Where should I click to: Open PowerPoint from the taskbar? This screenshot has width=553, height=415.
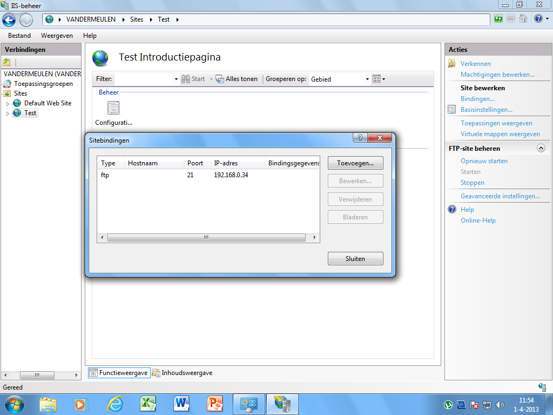pyautogui.click(x=214, y=404)
